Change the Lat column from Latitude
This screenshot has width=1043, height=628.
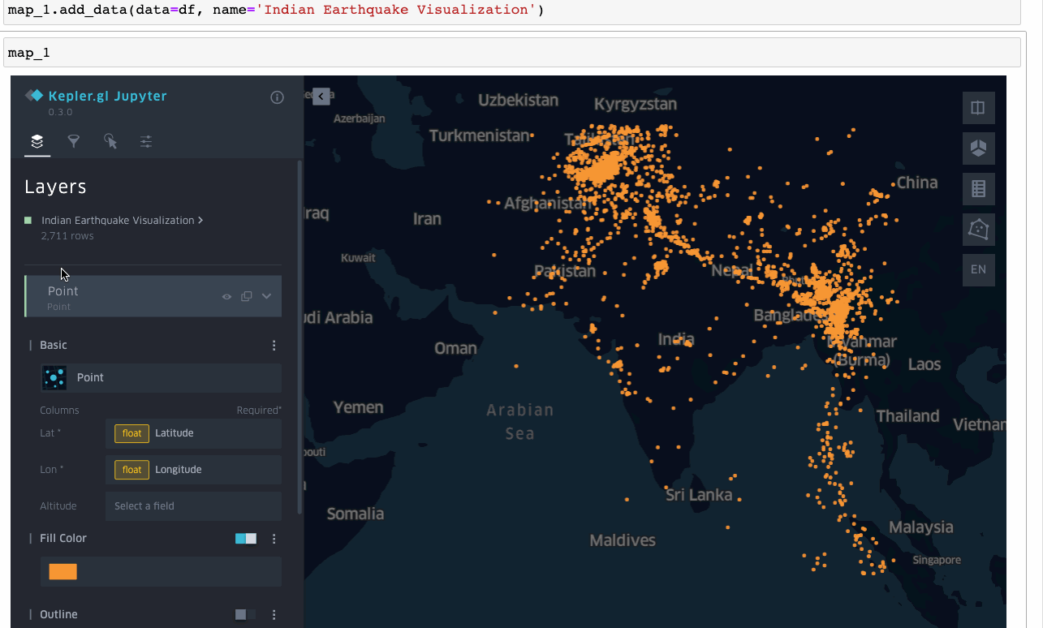193,433
